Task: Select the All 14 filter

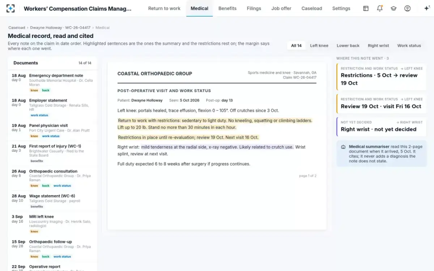Action: coord(296,46)
